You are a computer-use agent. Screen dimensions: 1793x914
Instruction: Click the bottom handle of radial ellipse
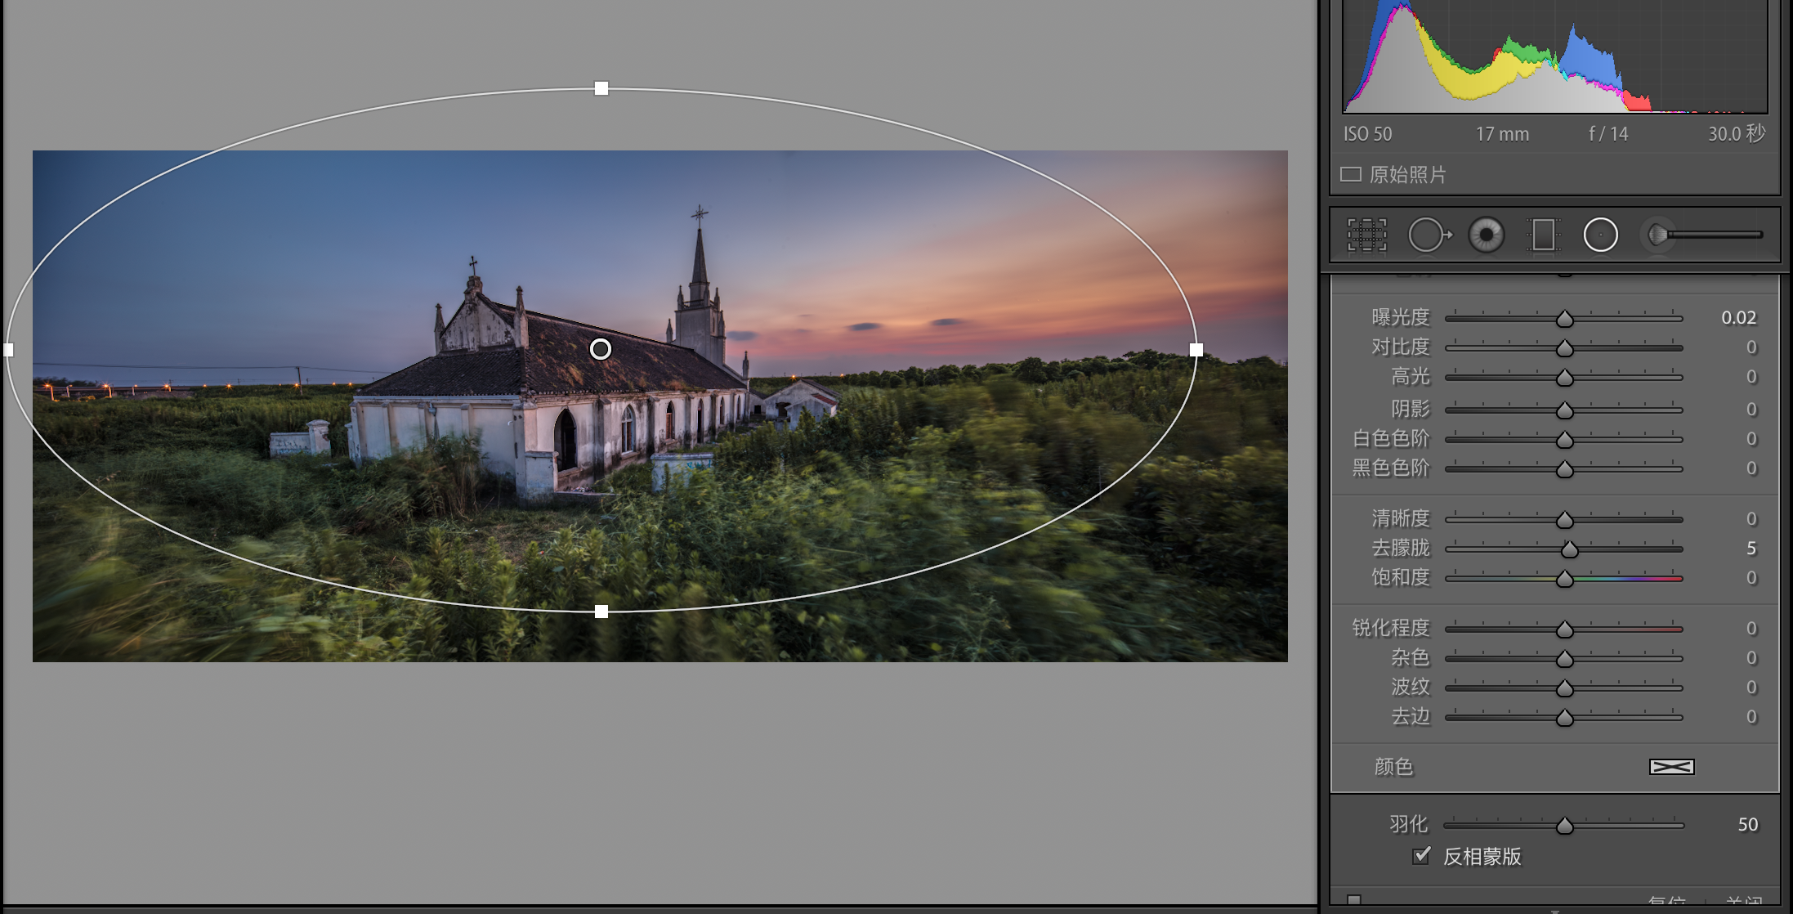(601, 612)
